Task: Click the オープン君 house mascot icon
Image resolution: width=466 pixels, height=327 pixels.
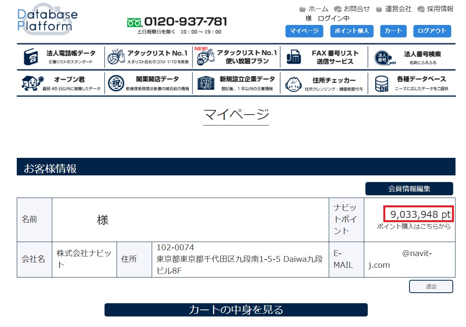Action: tap(32, 83)
